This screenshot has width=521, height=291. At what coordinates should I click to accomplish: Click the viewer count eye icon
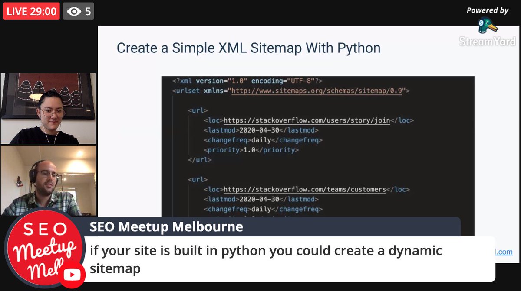[x=74, y=12]
